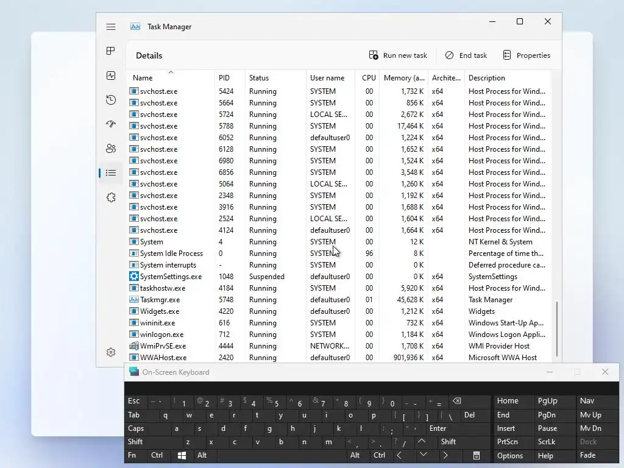
Task: Tap the left arrow key on keyboard
Action: coord(399,455)
